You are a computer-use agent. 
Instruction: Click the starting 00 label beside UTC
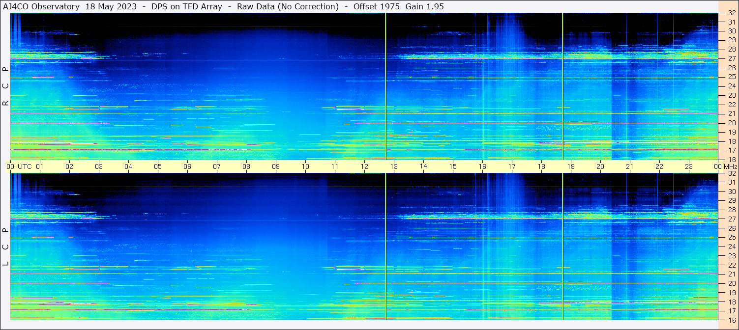click(x=10, y=166)
